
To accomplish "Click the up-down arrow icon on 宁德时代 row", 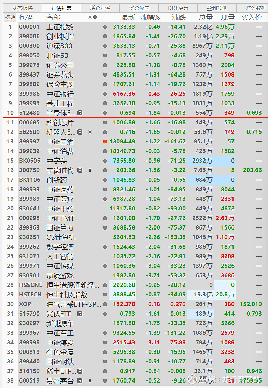I will 90,170.
